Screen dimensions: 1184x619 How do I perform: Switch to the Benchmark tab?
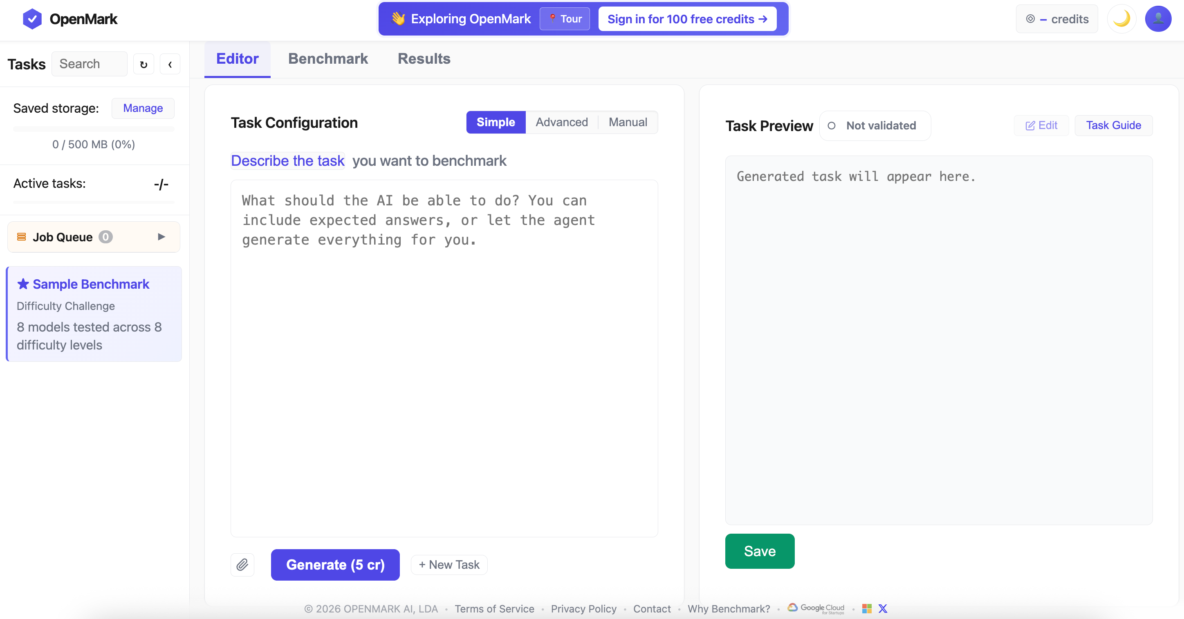tap(328, 59)
